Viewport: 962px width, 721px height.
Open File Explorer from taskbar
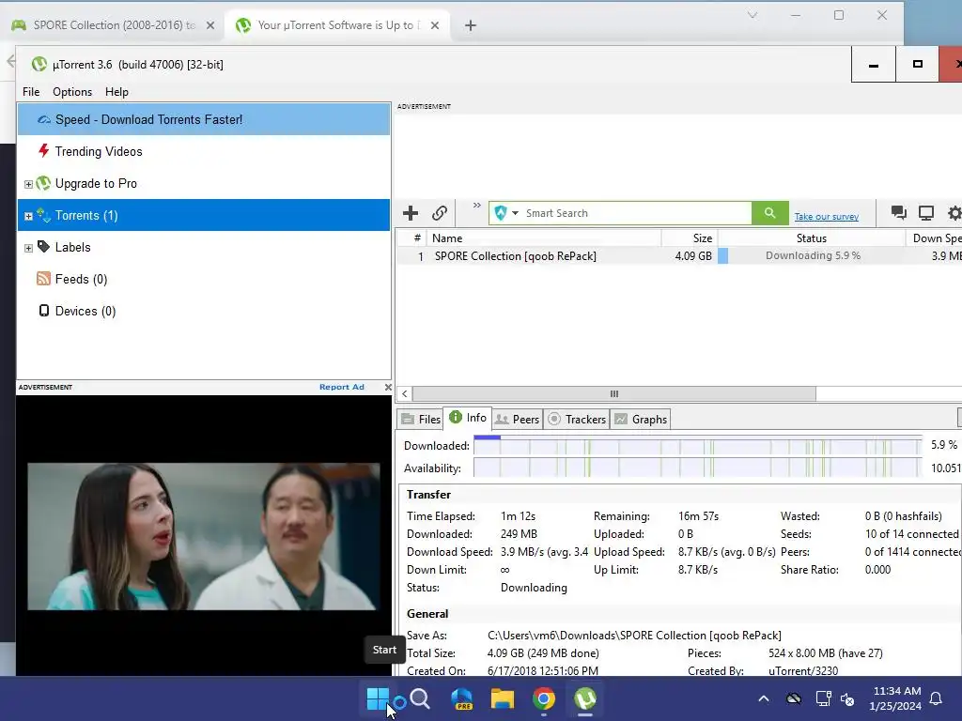coord(503,698)
